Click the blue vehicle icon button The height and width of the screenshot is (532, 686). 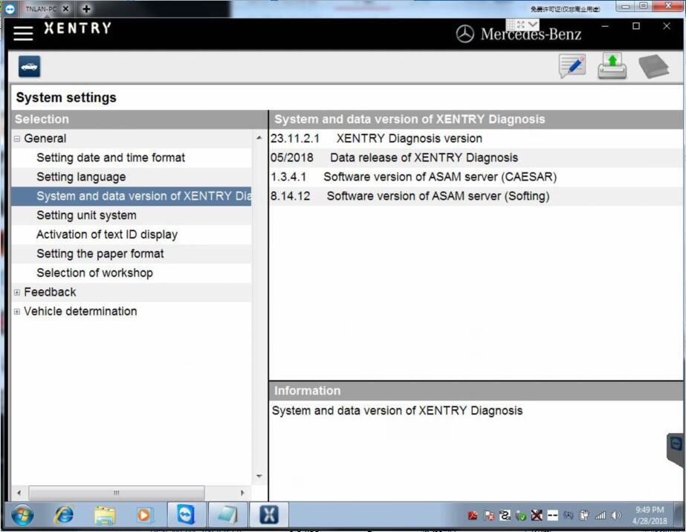click(x=29, y=67)
